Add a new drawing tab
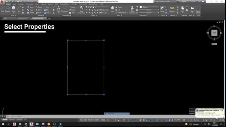 [49, 18]
